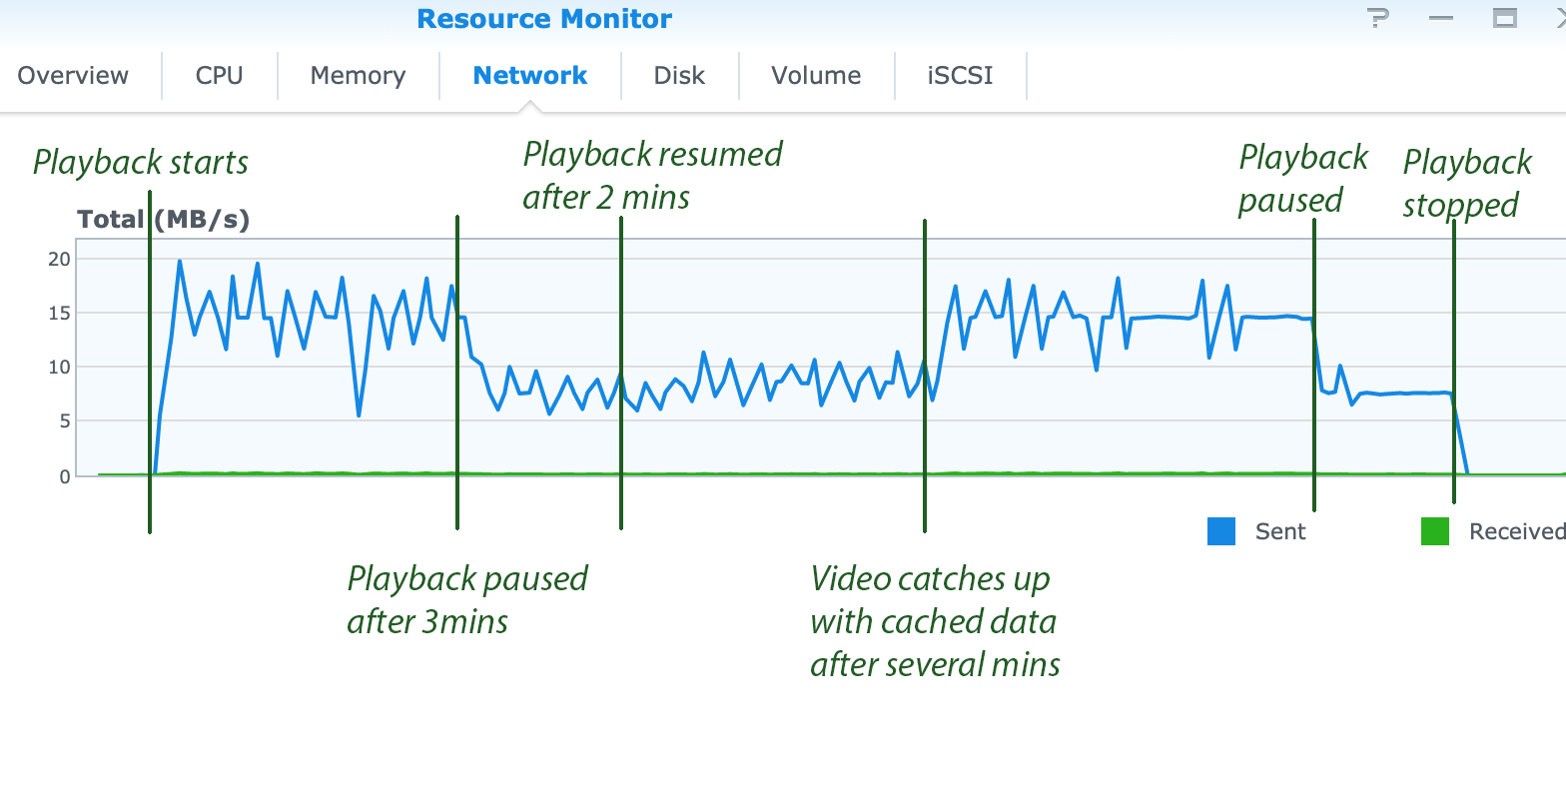Open the Memory tab
This screenshot has height=799, width=1566.
click(x=358, y=76)
